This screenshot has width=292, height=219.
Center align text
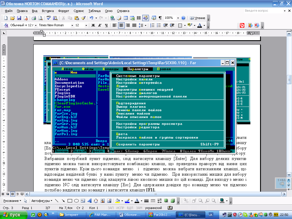click(121, 25)
